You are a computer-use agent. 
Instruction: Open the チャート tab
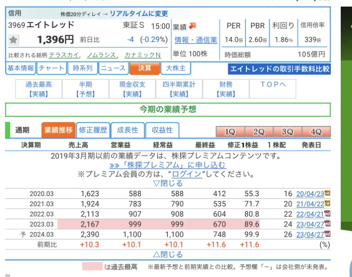click(x=52, y=68)
